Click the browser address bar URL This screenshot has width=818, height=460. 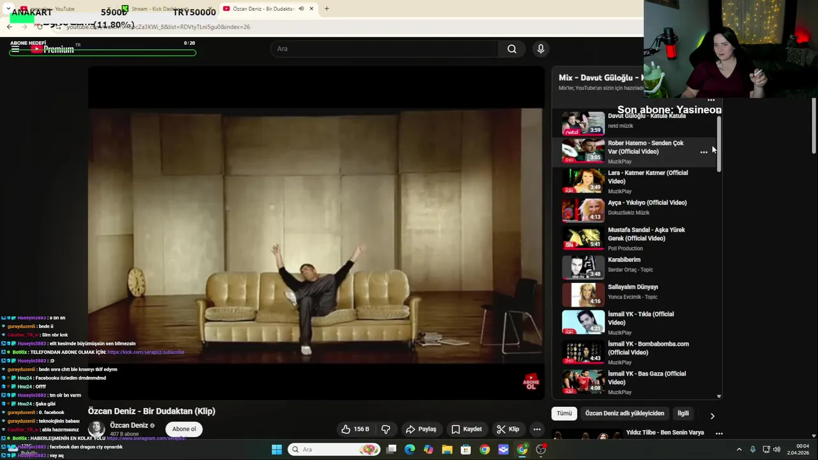tap(158, 27)
